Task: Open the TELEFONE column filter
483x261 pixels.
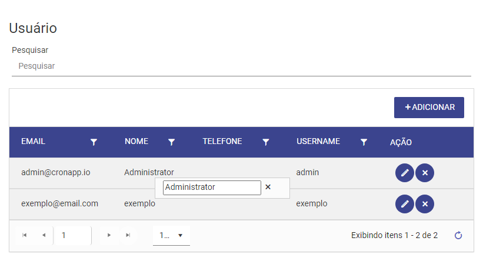Action: click(x=266, y=142)
